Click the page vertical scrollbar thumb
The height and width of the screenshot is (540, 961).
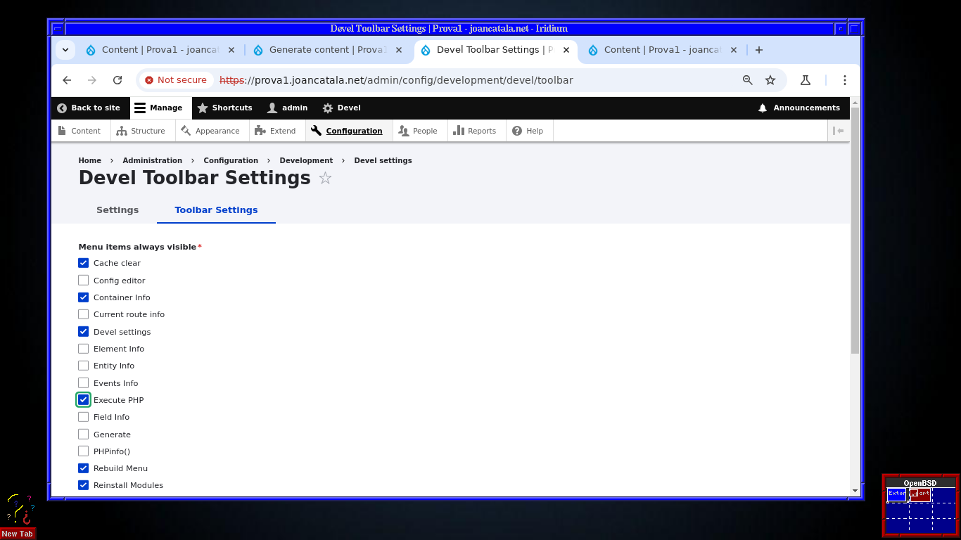click(855, 231)
